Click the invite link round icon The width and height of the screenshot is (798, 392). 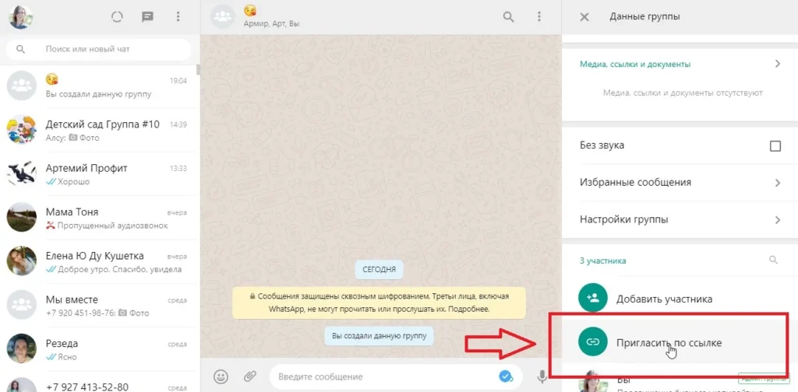click(x=592, y=343)
